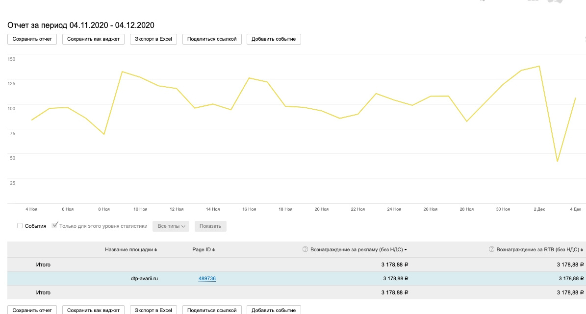Image resolution: width=586 pixels, height=314 pixels.
Task: Click top "Сохранить как виджет" button
Action: click(x=94, y=39)
